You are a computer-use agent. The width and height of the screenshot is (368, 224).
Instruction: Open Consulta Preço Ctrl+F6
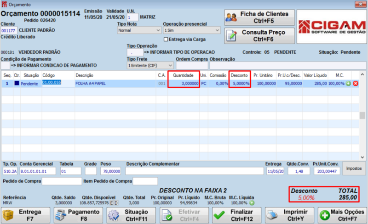(259, 36)
